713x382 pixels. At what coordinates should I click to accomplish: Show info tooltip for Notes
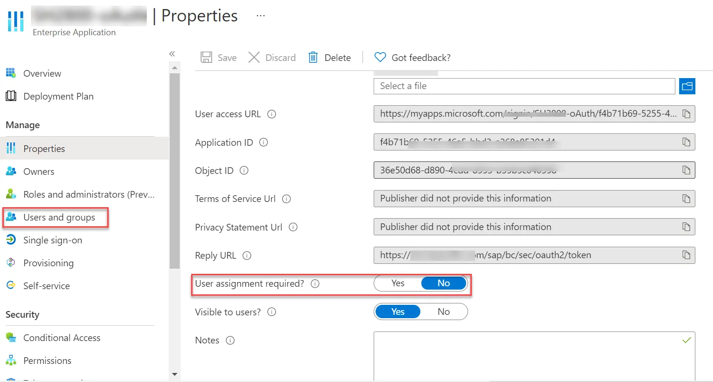click(230, 341)
